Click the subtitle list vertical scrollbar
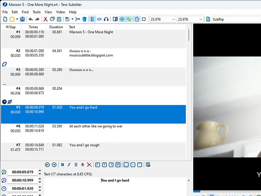 (189, 35)
